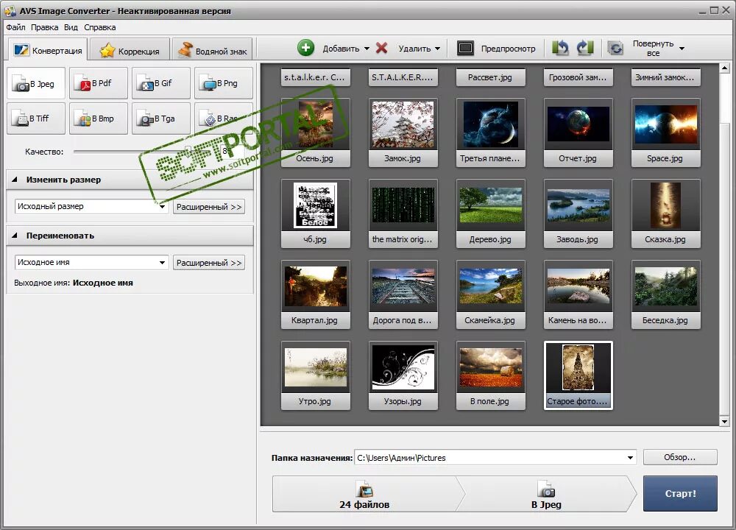Open the Добавить dropdown arrow
This screenshot has width=736, height=530.
(367, 49)
